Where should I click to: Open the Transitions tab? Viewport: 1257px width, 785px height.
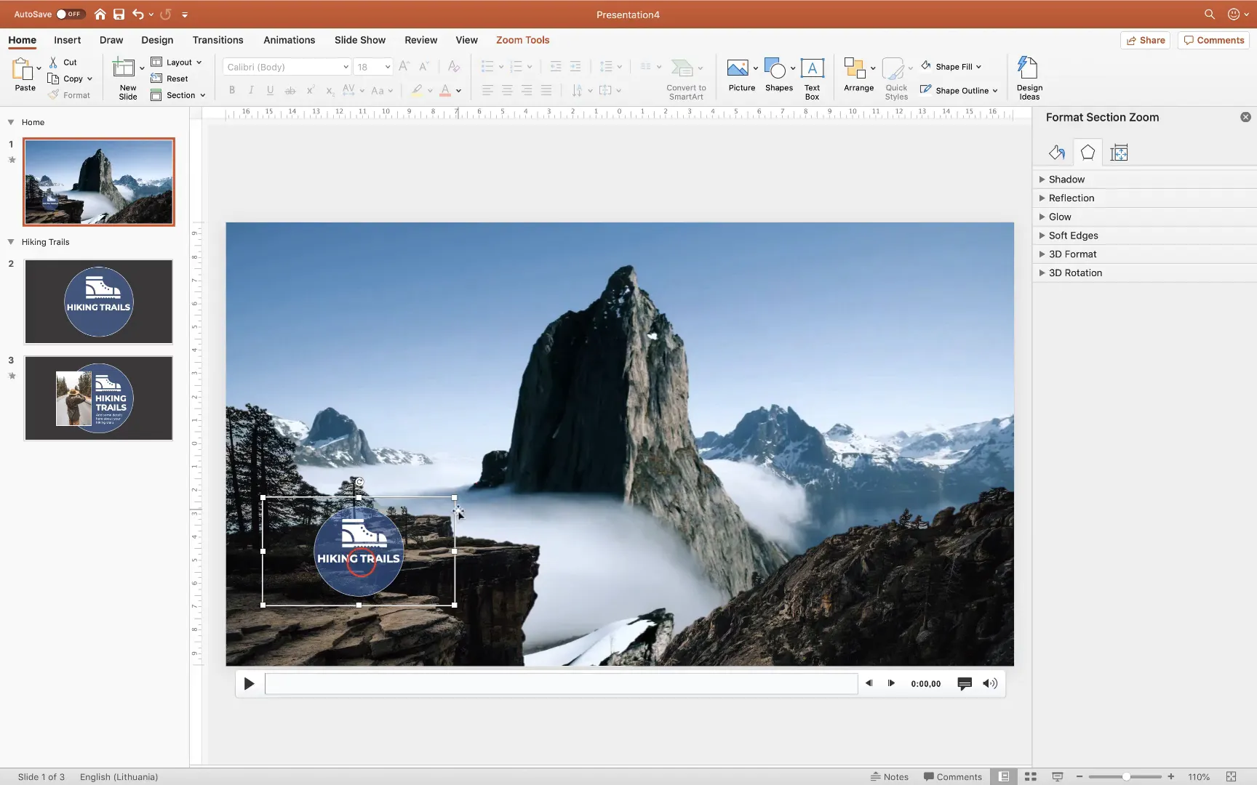click(x=218, y=40)
